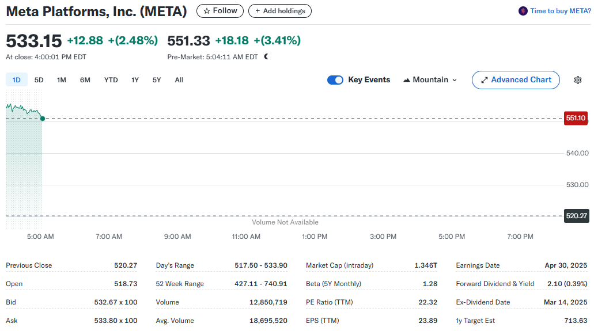Open the Mountain chart type dropdown

click(x=430, y=80)
